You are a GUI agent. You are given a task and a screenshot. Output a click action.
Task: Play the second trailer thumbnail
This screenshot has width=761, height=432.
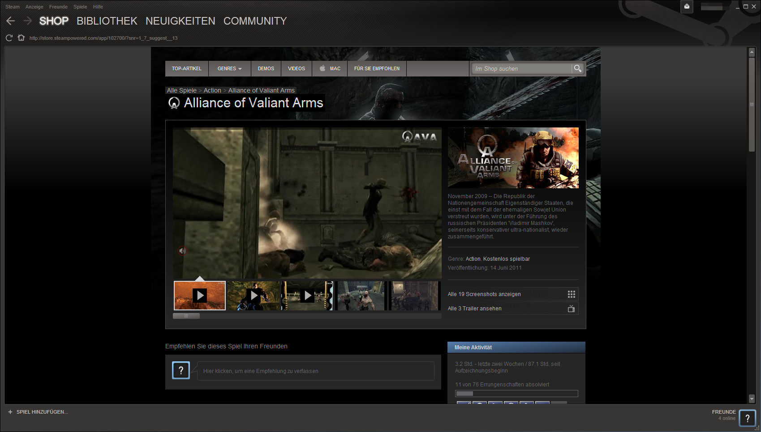(x=254, y=296)
